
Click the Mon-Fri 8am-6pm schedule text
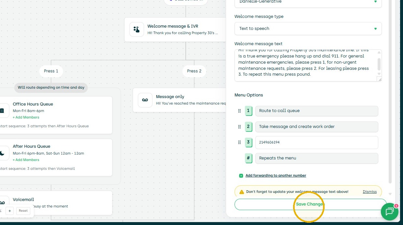tap(29, 111)
